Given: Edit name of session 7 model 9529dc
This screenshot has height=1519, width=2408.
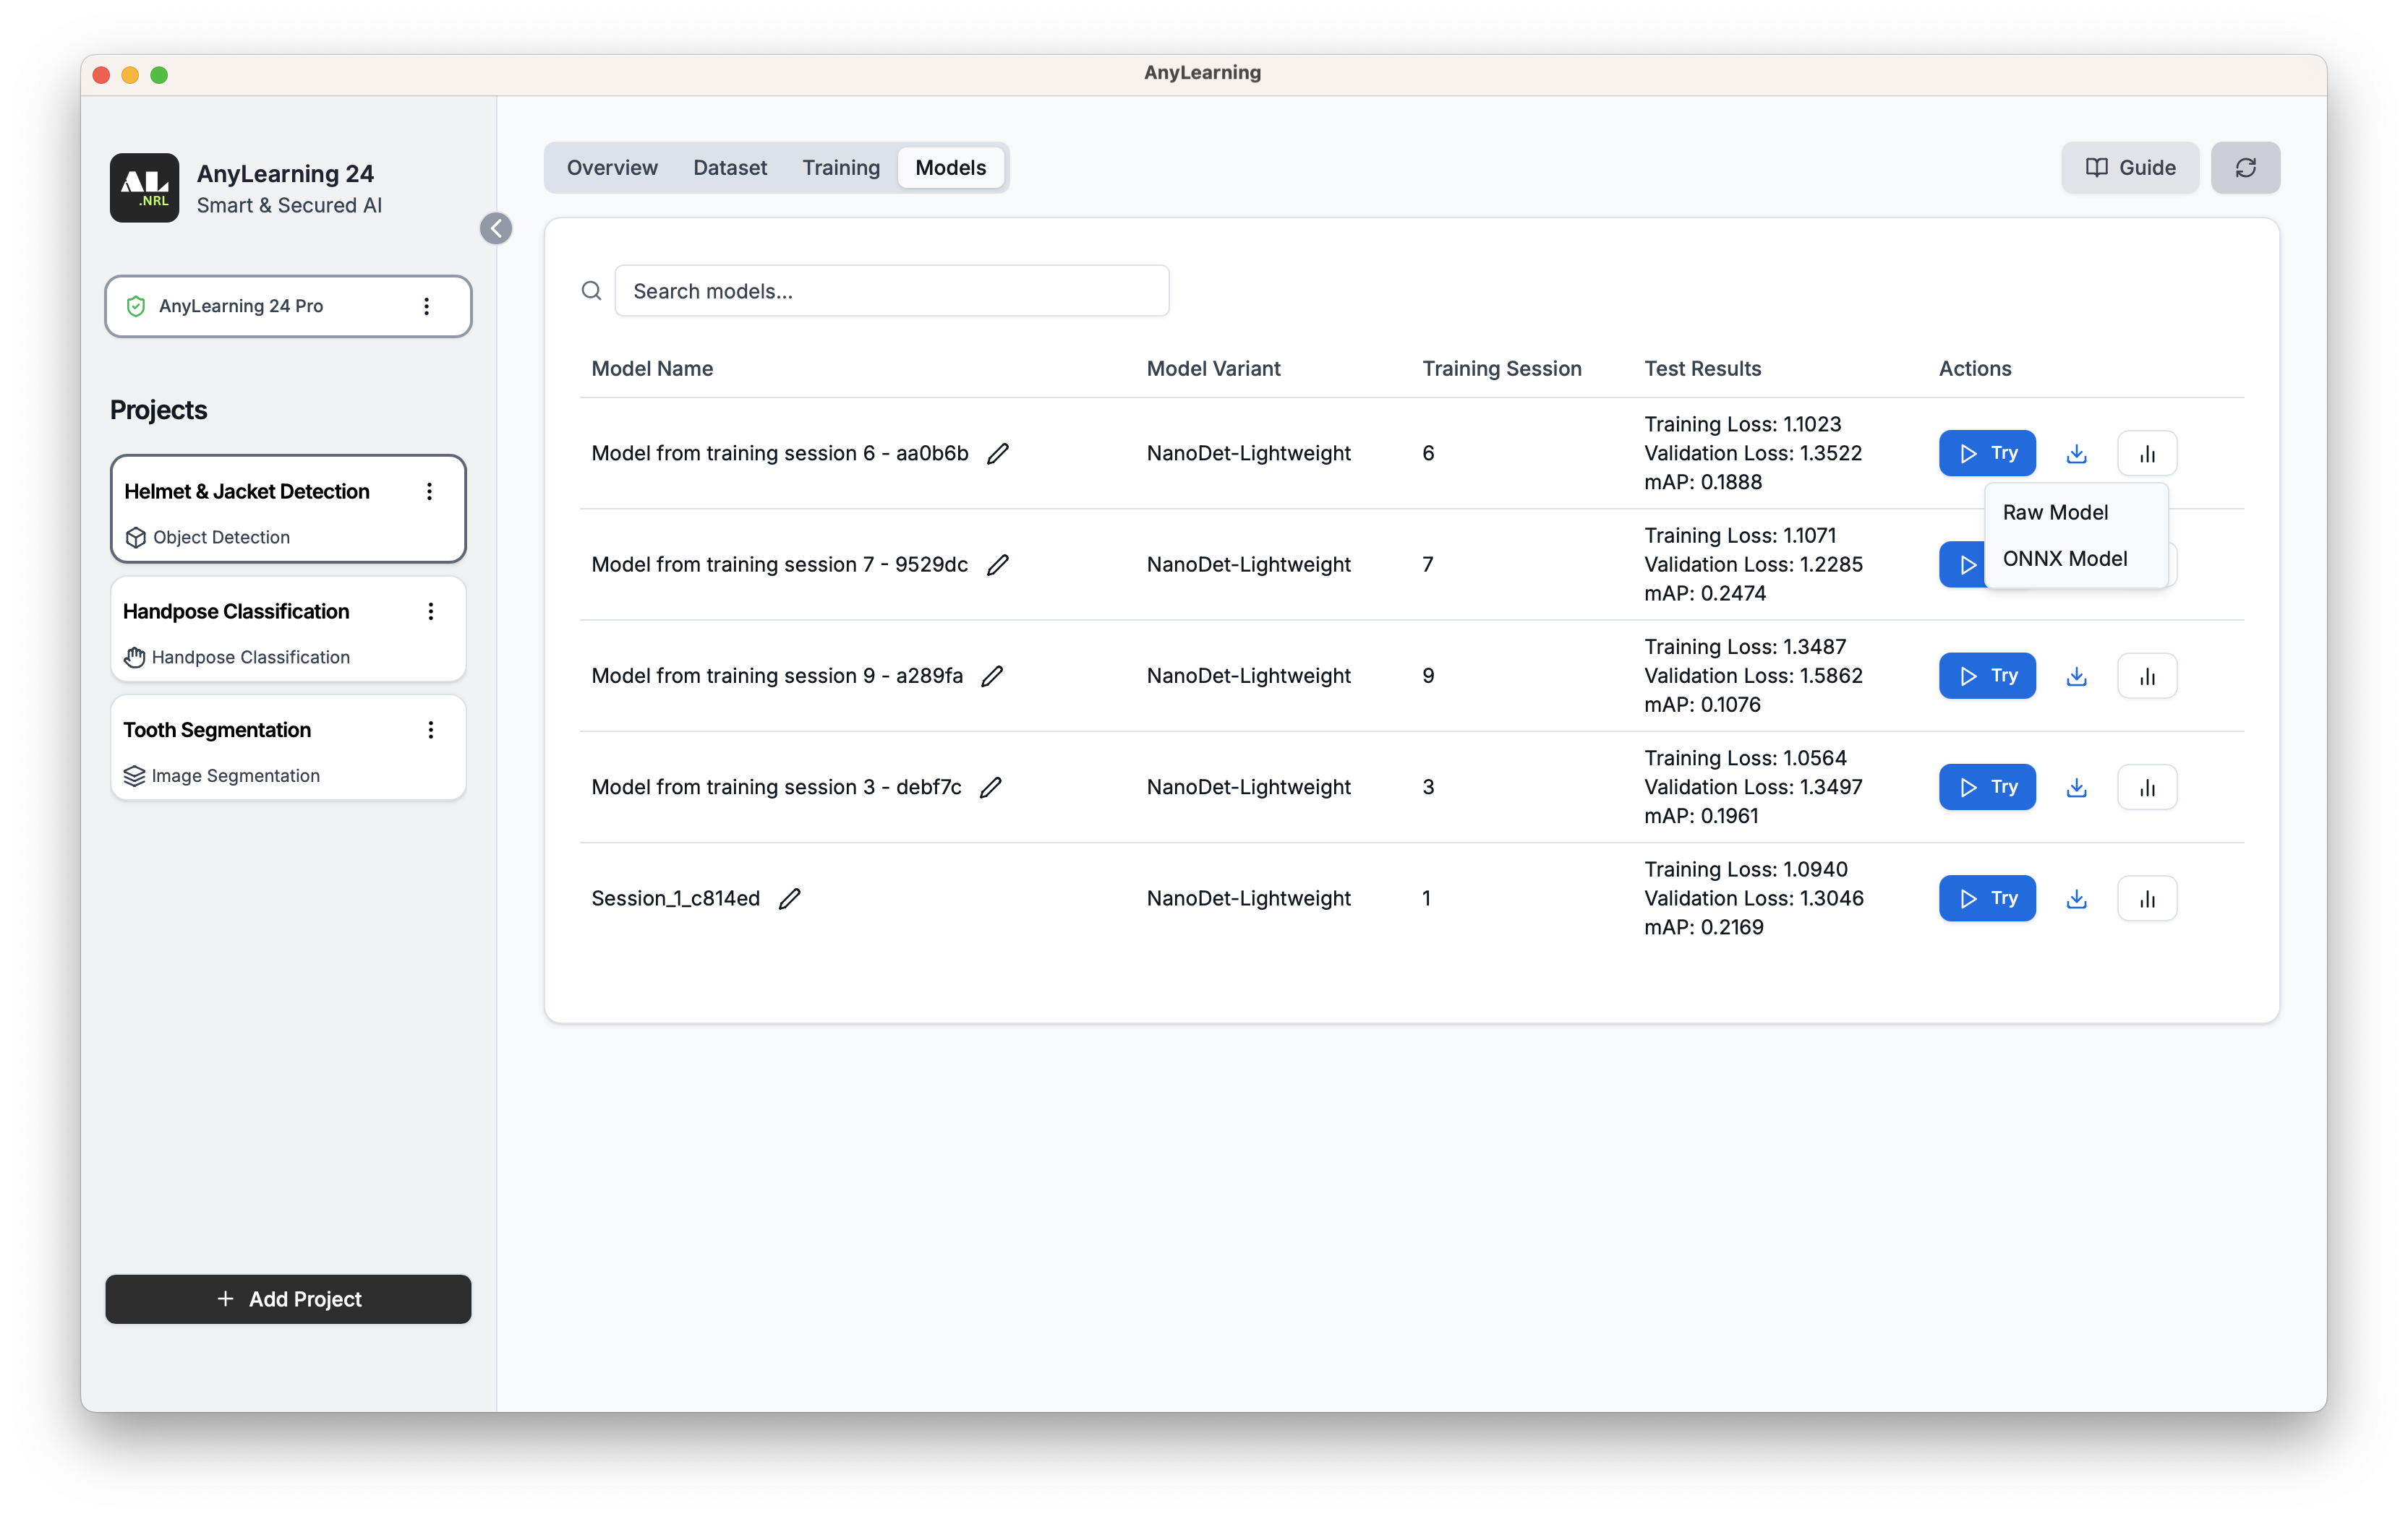Looking at the screenshot, I should pyautogui.click(x=997, y=564).
